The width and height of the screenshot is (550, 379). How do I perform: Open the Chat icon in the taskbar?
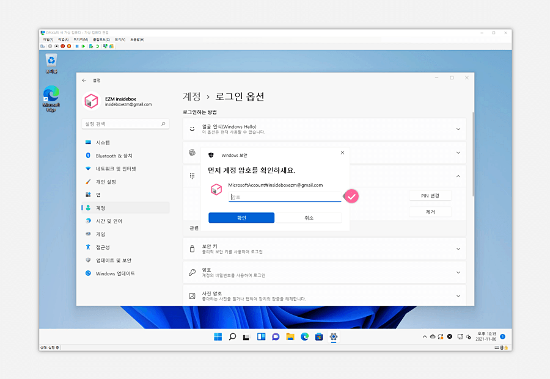click(x=276, y=337)
